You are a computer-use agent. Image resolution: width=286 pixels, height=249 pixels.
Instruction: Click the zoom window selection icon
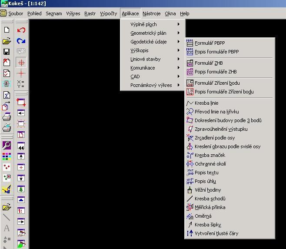21,102
